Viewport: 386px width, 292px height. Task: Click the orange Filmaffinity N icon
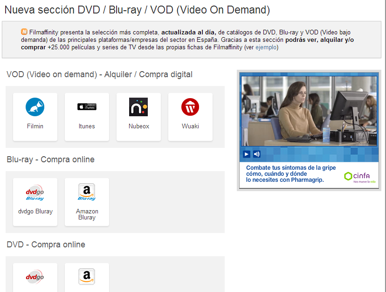24,32
